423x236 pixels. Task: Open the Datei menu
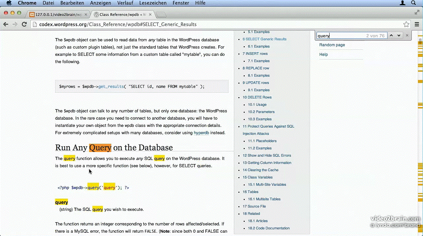click(x=49, y=3)
